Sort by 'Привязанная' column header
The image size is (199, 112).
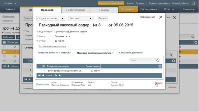pyautogui.click(x=93, y=66)
